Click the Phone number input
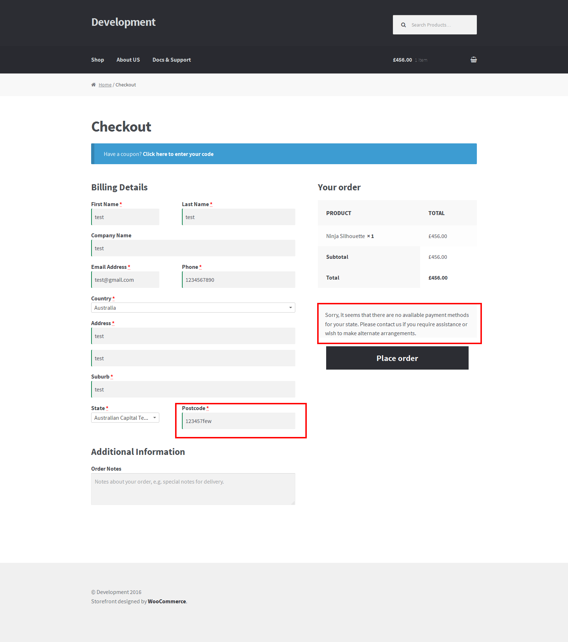Screen dimensions: 568x642 click(238, 280)
